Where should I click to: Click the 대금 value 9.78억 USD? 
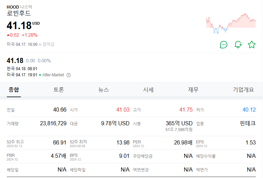point(115,124)
